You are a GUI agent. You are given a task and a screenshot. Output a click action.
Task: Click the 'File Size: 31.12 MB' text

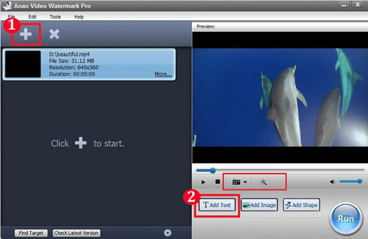[x=72, y=61]
